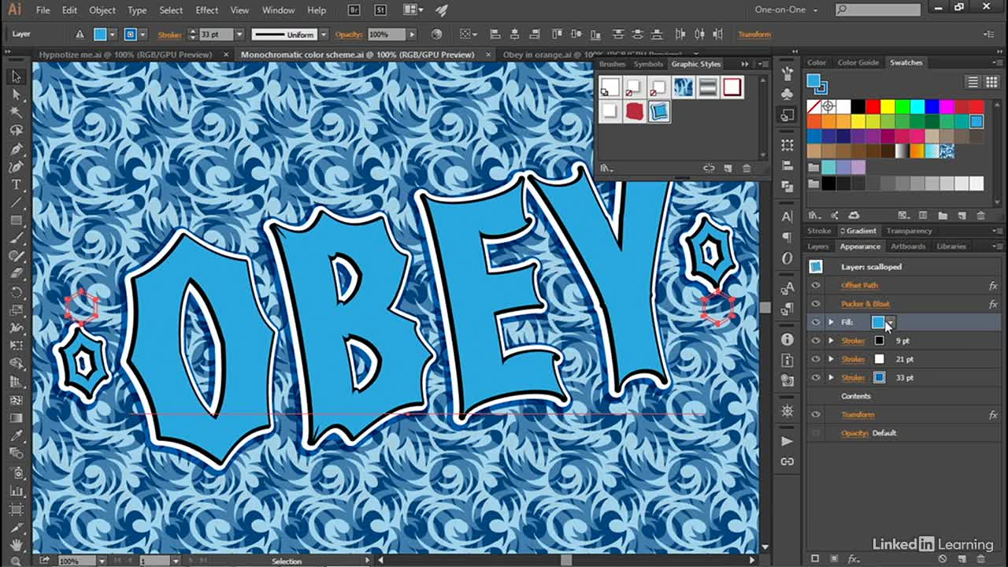Toggle visibility of Transform effect
Image resolution: width=1008 pixels, height=567 pixels.
(815, 414)
